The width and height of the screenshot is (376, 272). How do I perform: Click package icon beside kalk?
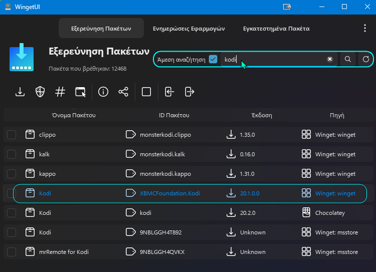[30, 154]
